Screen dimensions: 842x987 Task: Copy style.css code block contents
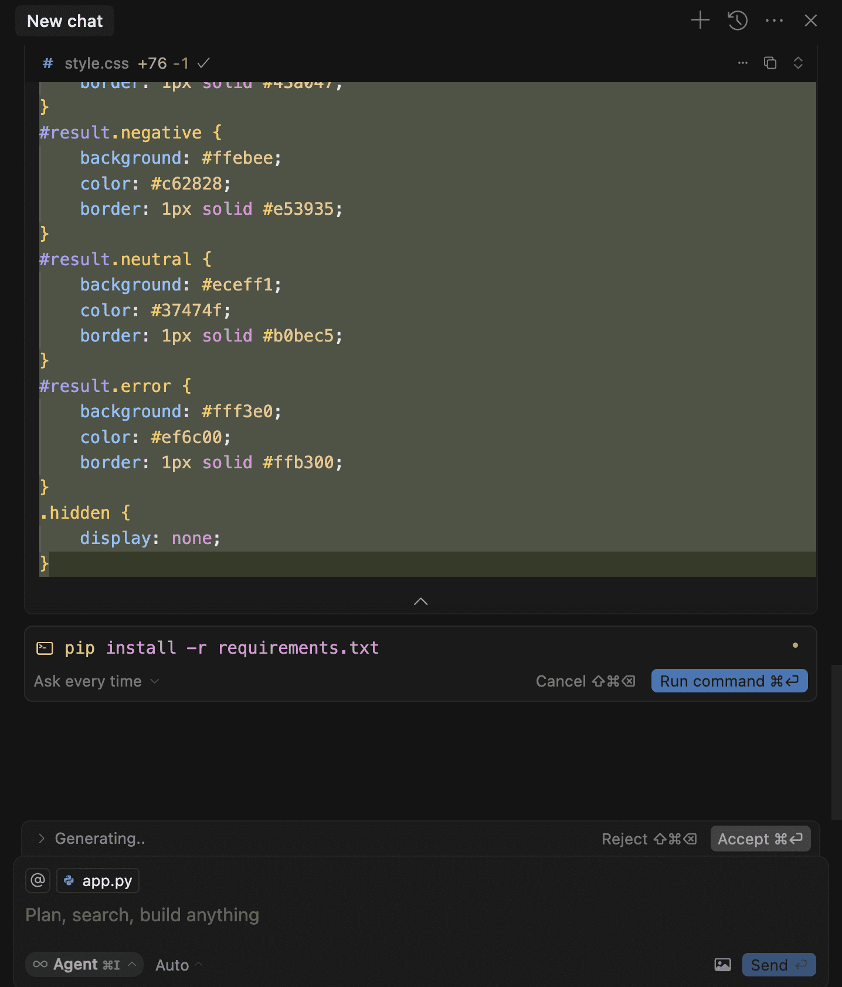[770, 63]
